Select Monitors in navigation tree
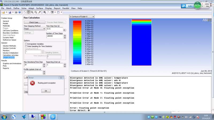 (x=6, y=51)
